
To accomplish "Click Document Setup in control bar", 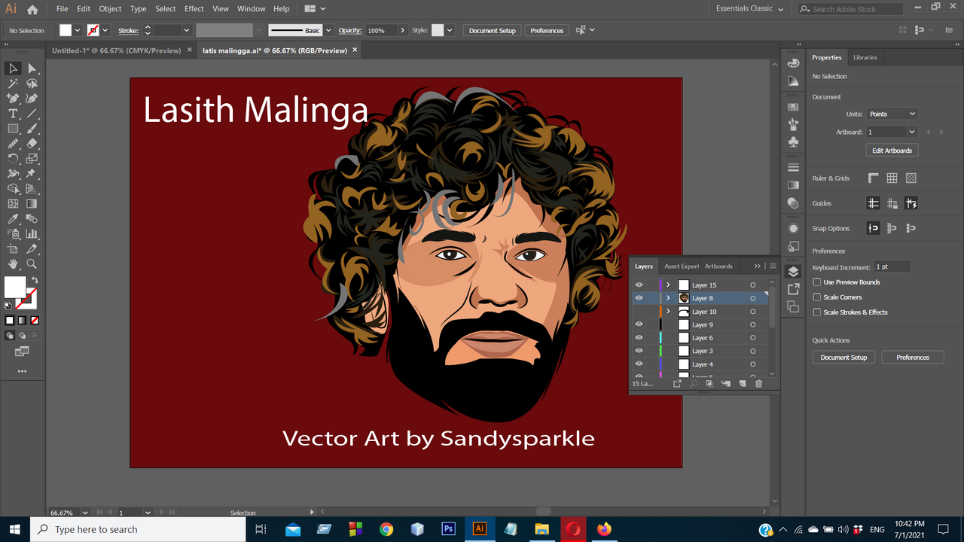I will pos(492,30).
